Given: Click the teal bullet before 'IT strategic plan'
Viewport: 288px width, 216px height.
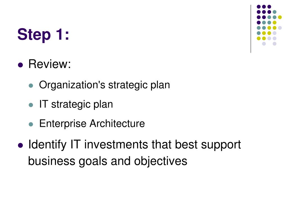Looking at the screenshot, I should [31, 105].
